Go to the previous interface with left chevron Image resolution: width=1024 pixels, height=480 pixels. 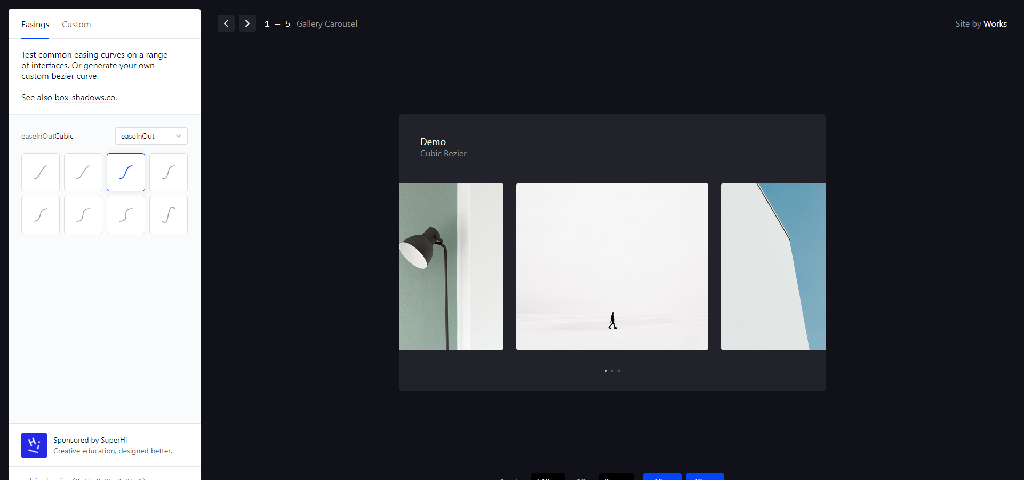(226, 23)
